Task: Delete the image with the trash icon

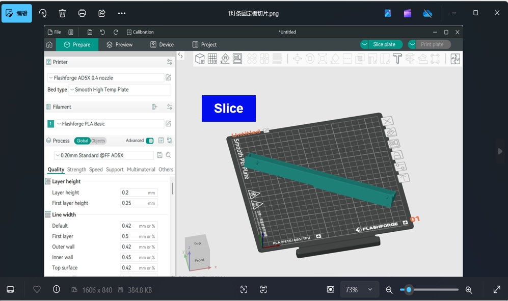Action: [x=62, y=13]
